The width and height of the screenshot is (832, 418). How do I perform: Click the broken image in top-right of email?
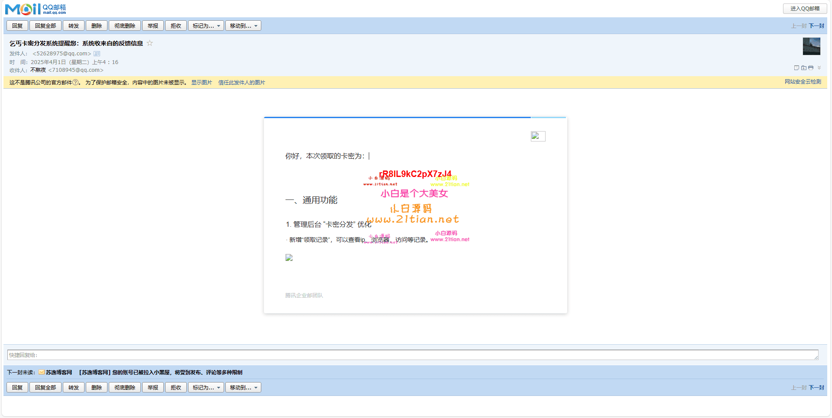click(x=538, y=136)
